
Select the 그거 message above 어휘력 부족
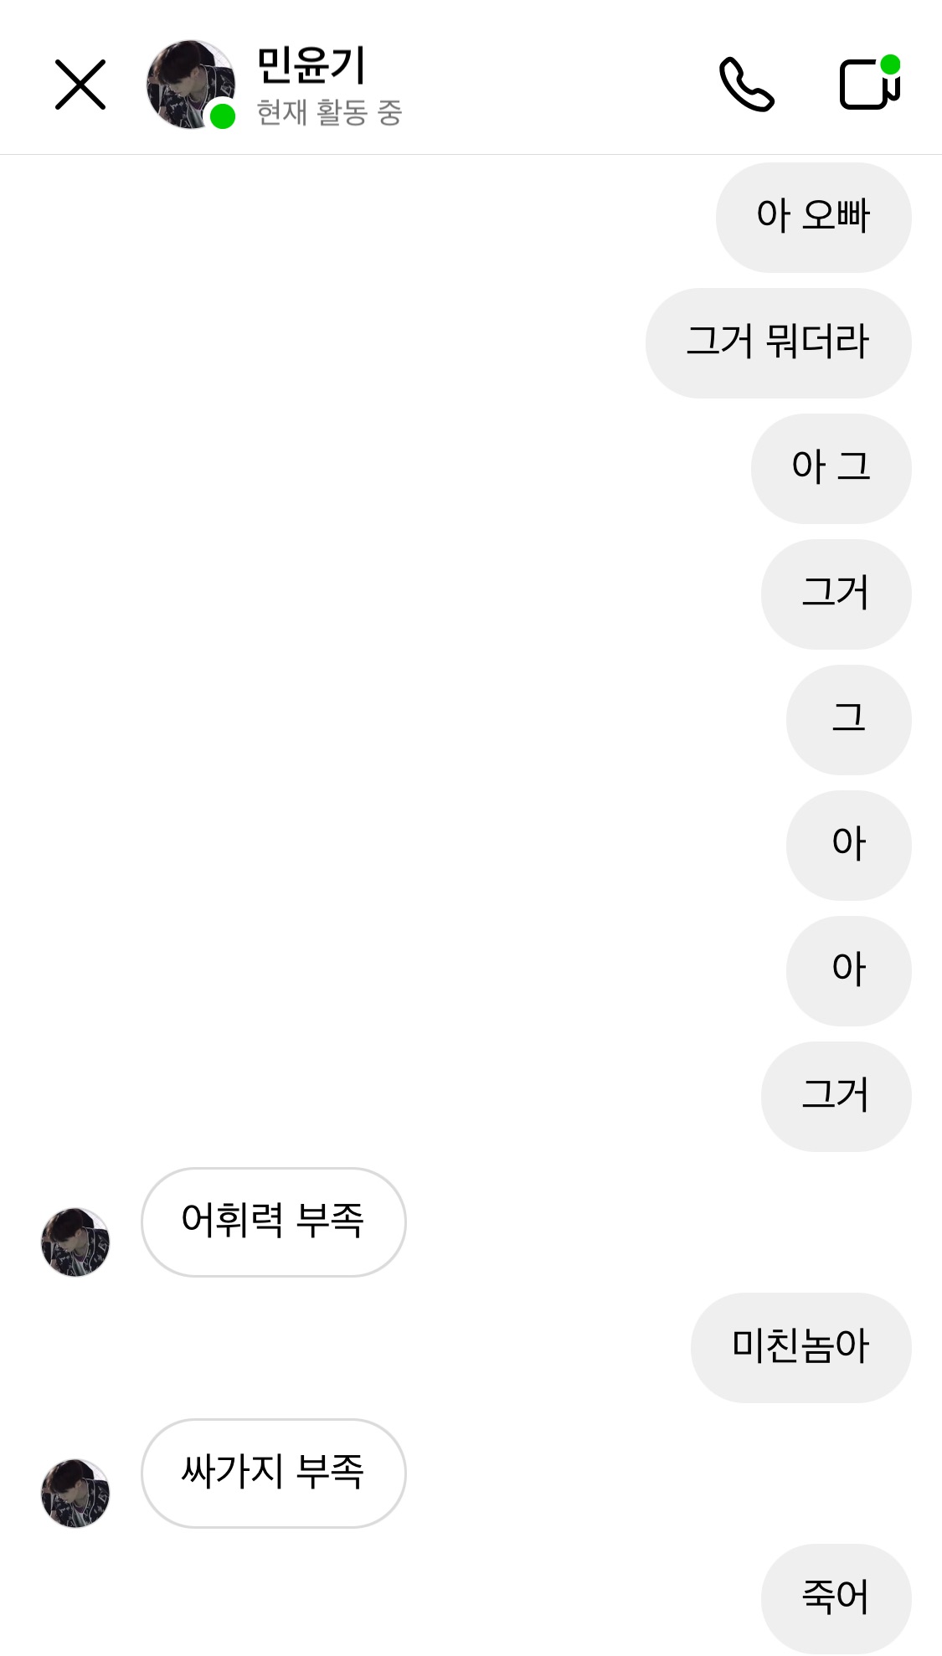pos(836,1096)
